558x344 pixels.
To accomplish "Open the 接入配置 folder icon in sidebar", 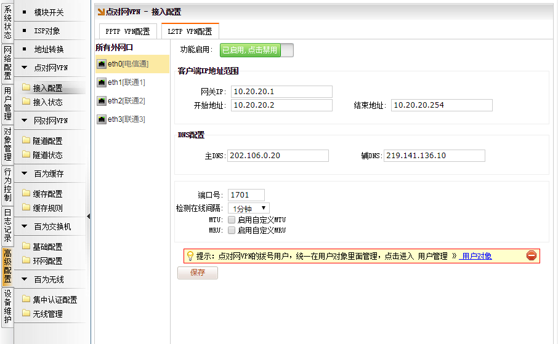I will click(26, 88).
